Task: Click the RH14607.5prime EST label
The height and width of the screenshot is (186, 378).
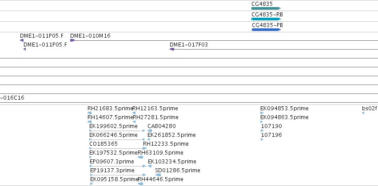Action: click(110, 117)
